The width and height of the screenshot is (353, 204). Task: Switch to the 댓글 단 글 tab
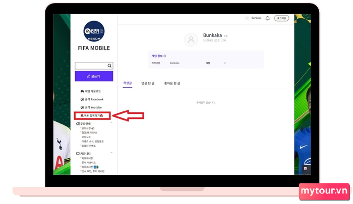coord(148,84)
